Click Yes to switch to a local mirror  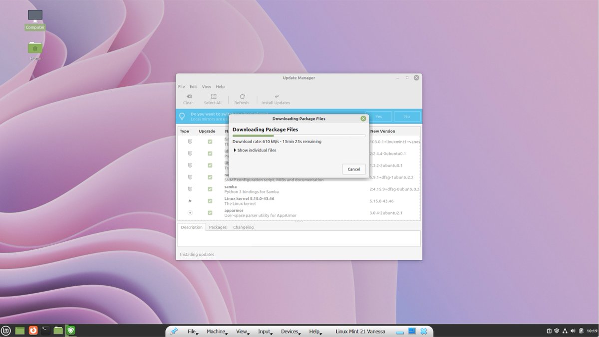click(x=378, y=116)
